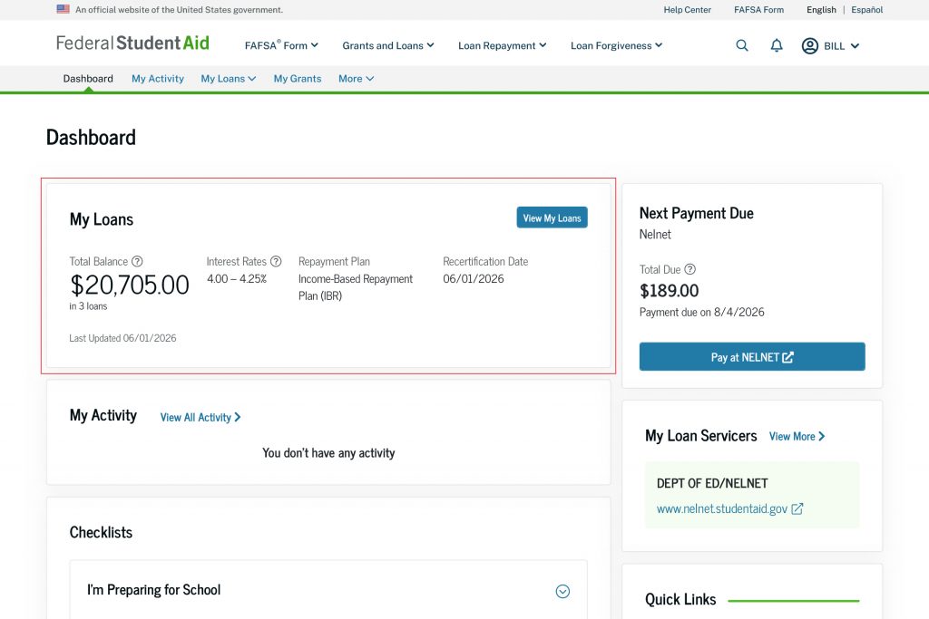Click the $20,705.00 total balance amount
The width and height of the screenshot is (929, 619).
pyautogui.click(x=129, y=285)
